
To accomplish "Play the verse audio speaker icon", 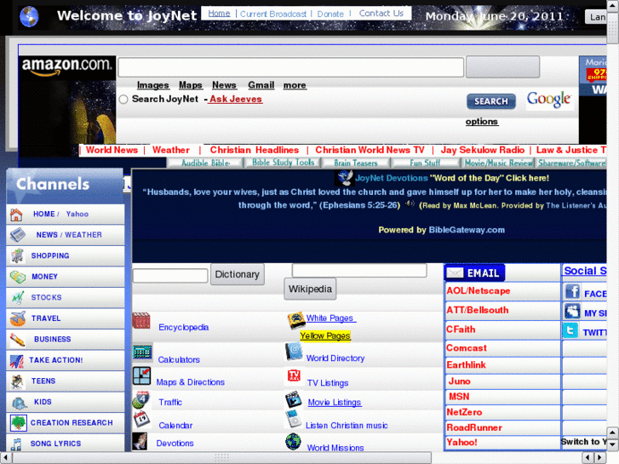I will click(410, 203).
